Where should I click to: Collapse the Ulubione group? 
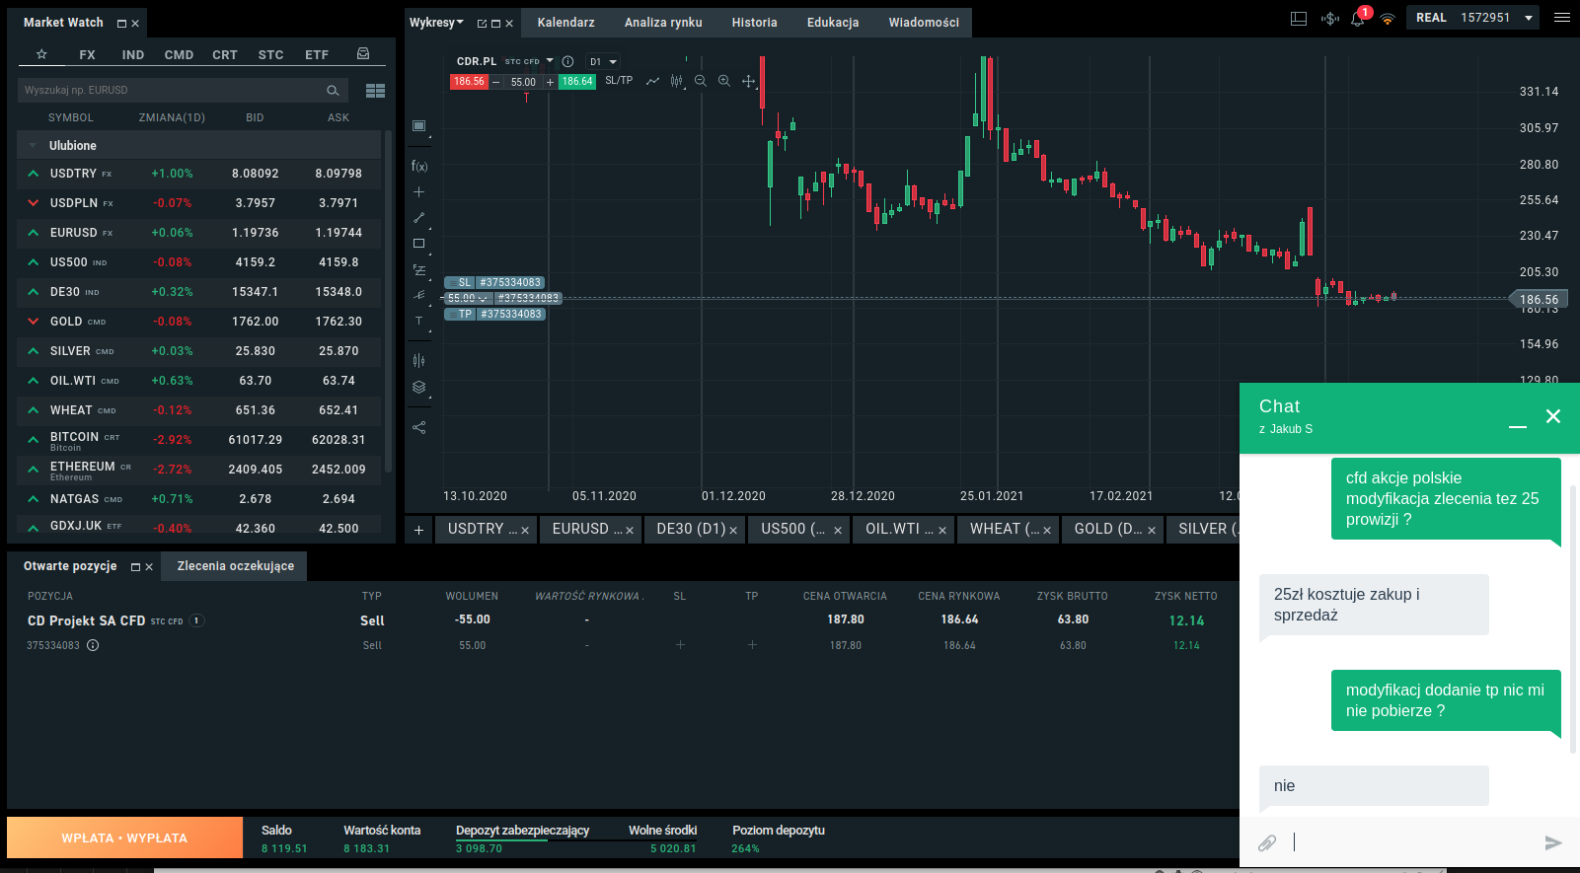[x=33, y=146]
